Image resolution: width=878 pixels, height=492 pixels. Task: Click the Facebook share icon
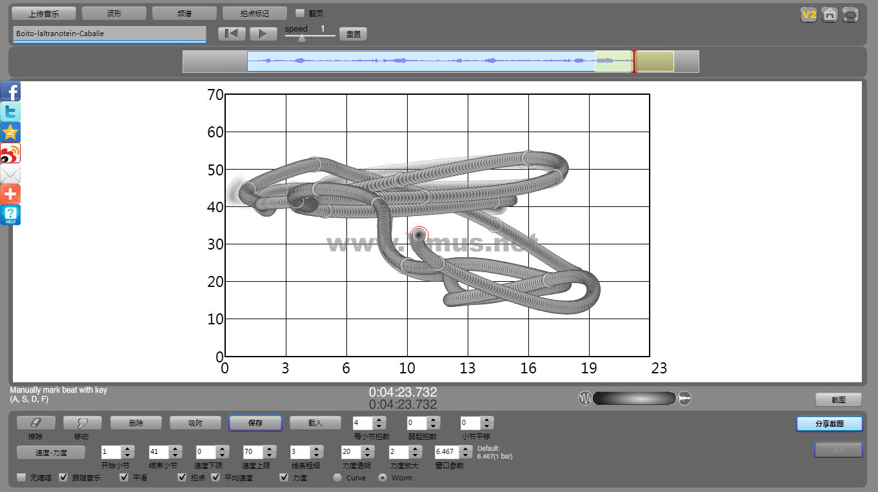(10, 92)
